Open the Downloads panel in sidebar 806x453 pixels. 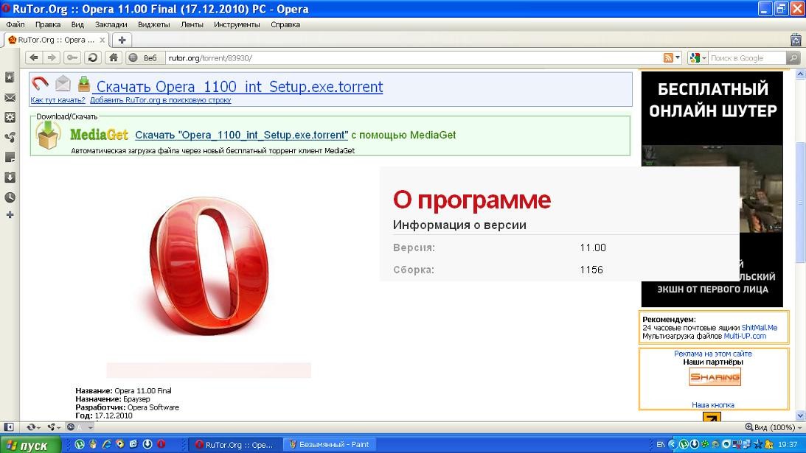10,177
